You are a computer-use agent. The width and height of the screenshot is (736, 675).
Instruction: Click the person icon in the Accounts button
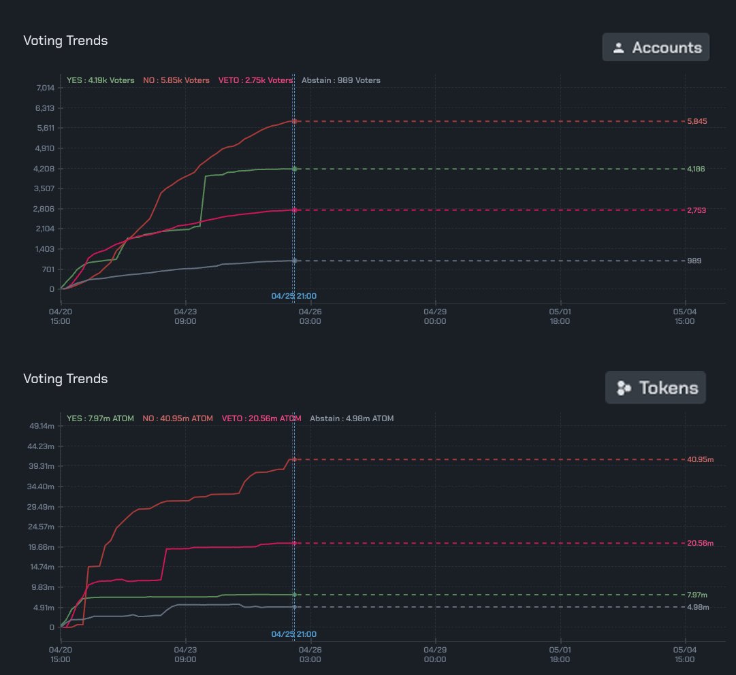pyautogui.click(x=620, y=48)
